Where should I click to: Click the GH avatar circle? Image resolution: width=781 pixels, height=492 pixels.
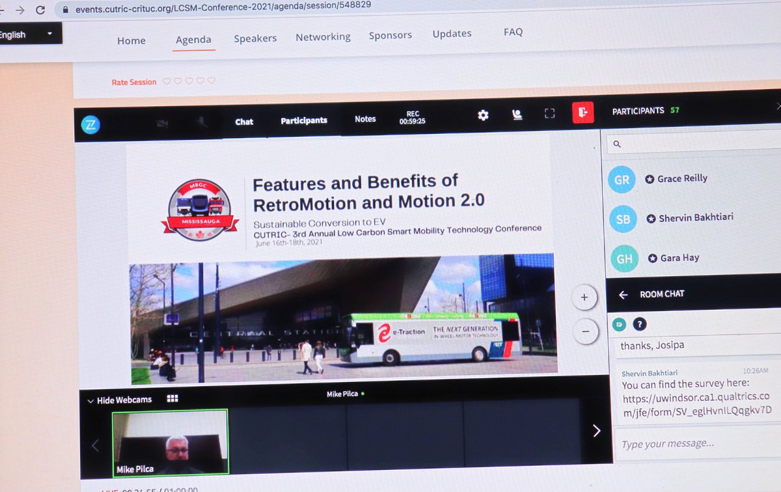(625, 259)
